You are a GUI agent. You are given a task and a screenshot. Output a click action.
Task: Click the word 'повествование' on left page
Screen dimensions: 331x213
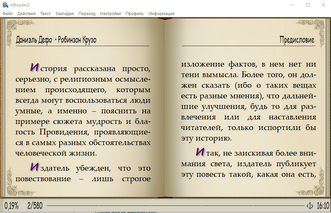(x=43, y=179)
